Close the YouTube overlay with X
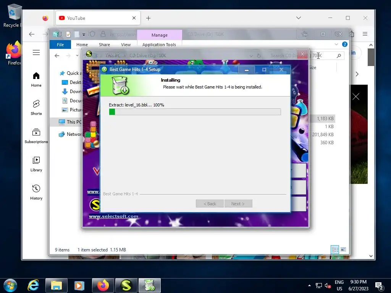Viewport: 391px width, 293px height. pyautogui.click(x=356, y=97)
